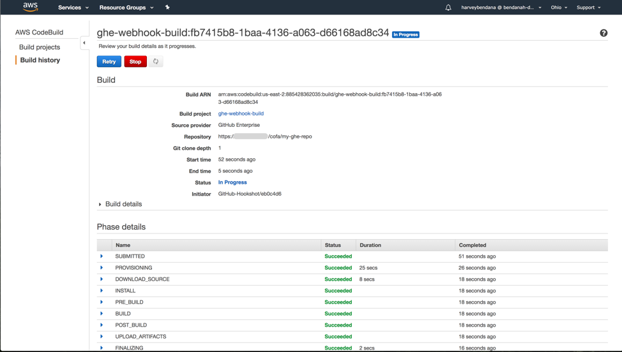Open the Resource Groups menu
The width and height of the screenshot is (622, 352).
click(x=126, y=7)
